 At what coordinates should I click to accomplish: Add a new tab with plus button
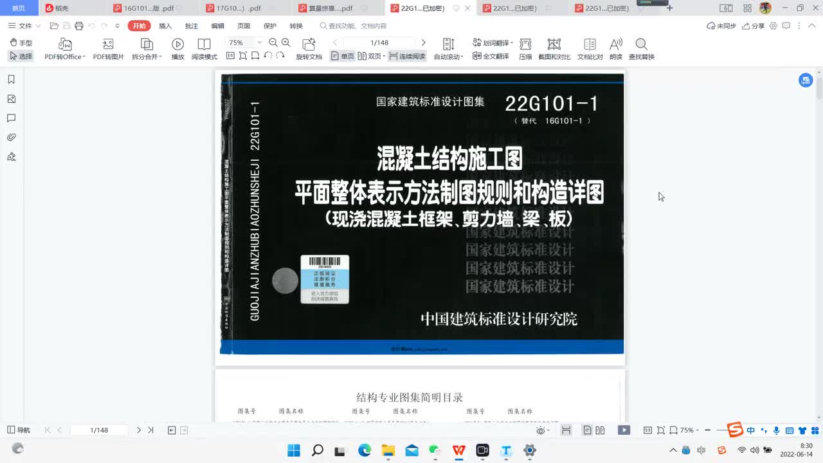point(669,8)
